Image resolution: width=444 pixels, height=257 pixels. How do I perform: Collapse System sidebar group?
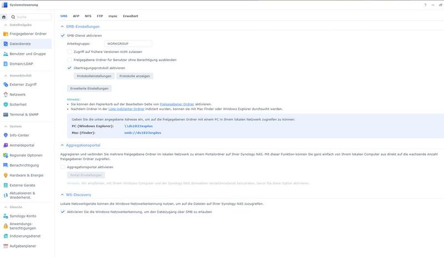[x=6, y=126]
